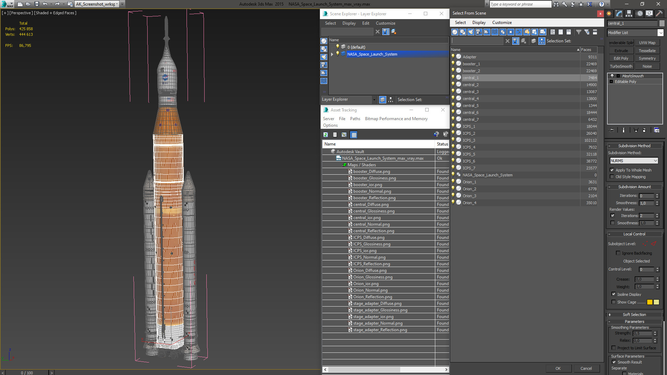
Task: Open Server menu in Asset Tracking
Action: [328, 119]
